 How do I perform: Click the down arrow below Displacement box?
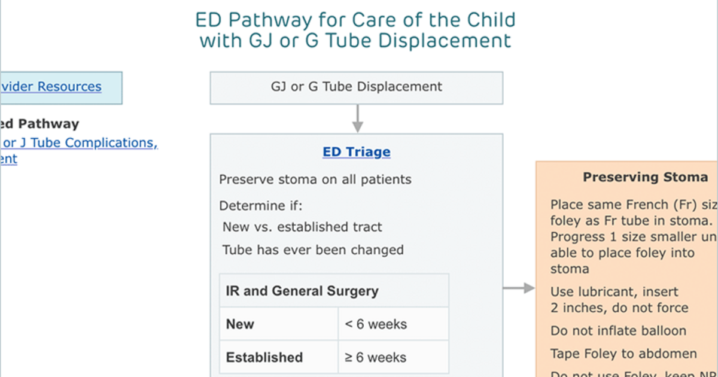(357, 118)
